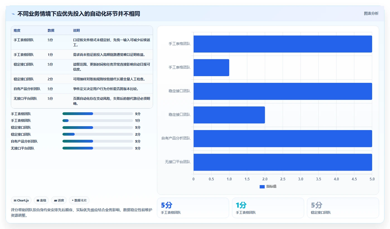Open the 图表分析 label in the header
This screenshot has width=390, height=229.
point(371,13)
